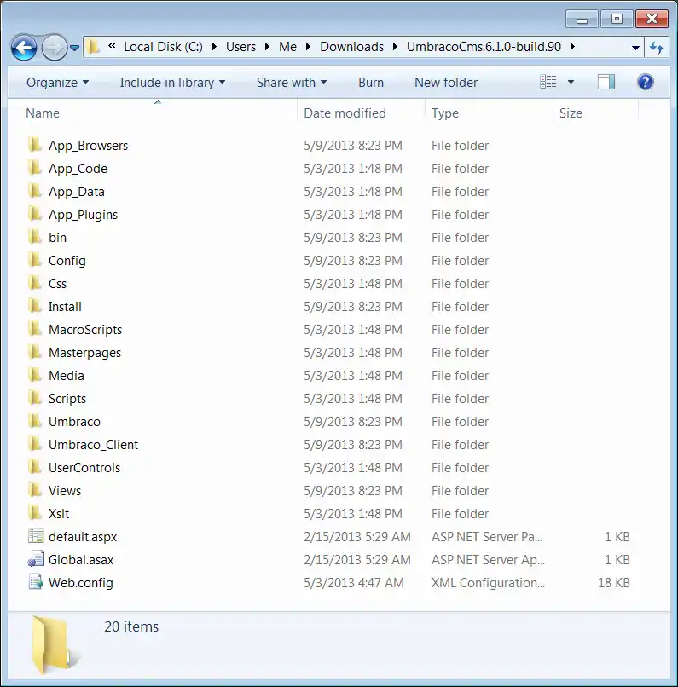Show the preview pane
This screenshot has height=687, width=678.
tap(606, 82)
